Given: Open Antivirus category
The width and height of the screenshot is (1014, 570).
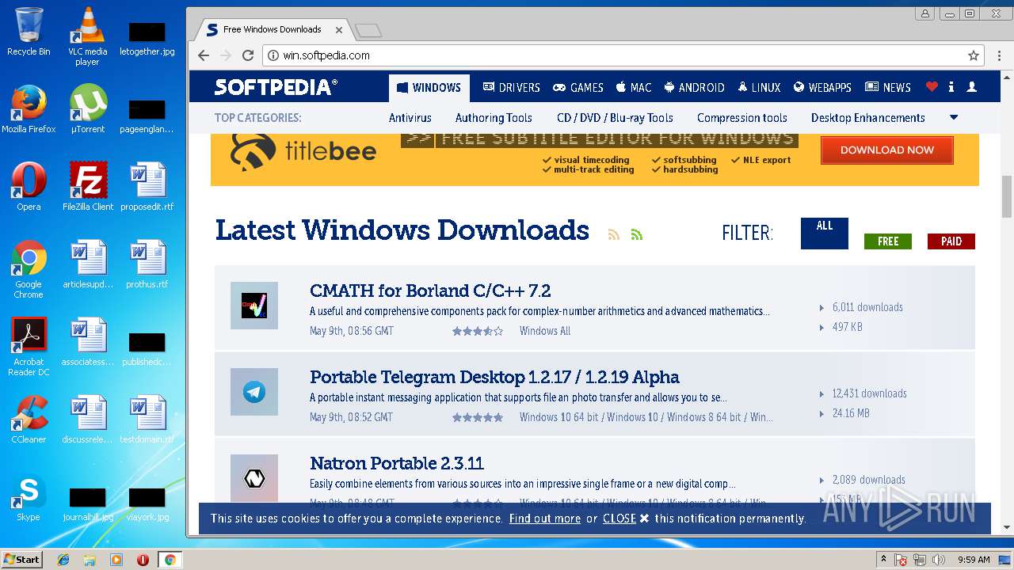Looking at the screenshot, I should click(410, 118).
